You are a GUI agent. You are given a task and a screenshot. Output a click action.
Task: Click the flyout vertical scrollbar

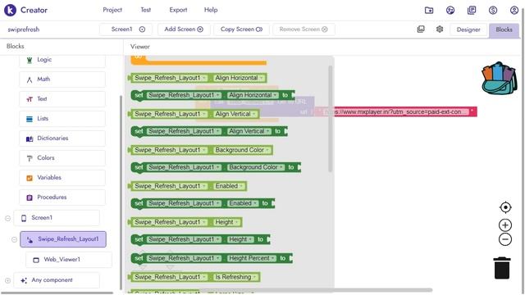pos(330,119)
